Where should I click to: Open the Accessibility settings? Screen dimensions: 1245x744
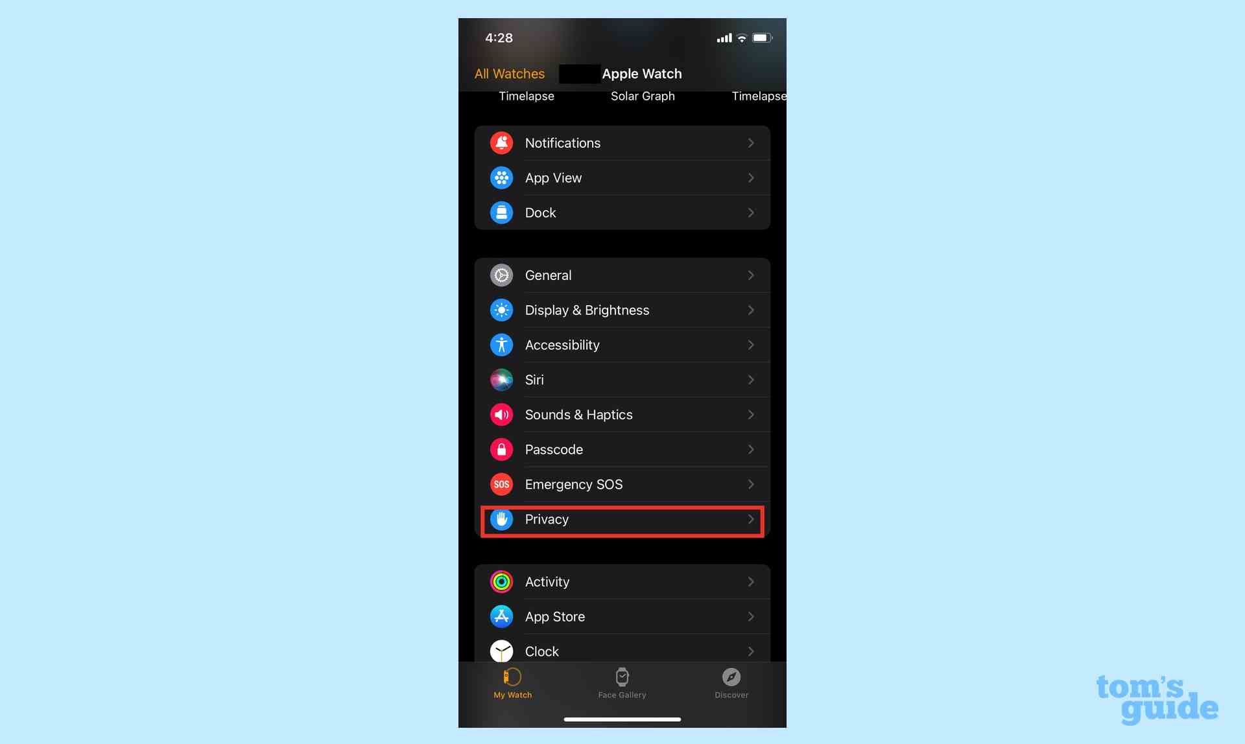click(x=622, y=345)
